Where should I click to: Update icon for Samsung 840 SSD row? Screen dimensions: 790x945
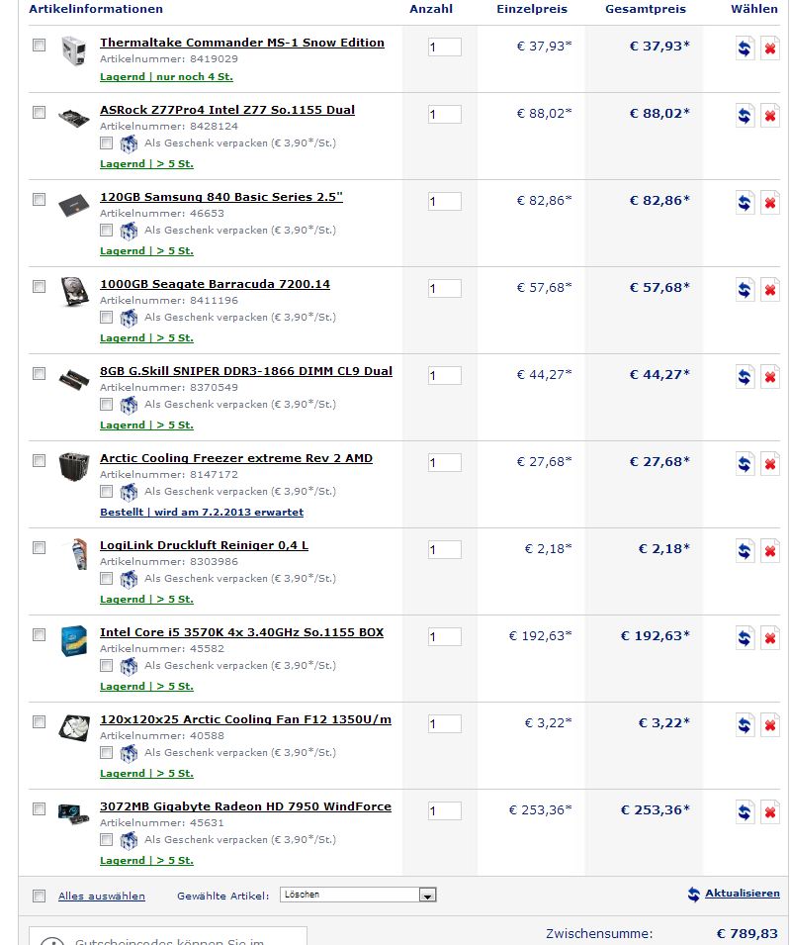click(x=745, y=203)
